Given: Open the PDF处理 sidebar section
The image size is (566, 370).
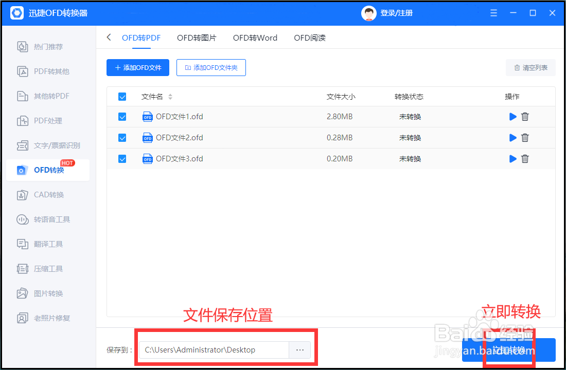Looking at the screenshot, I should tap(40, 121).
